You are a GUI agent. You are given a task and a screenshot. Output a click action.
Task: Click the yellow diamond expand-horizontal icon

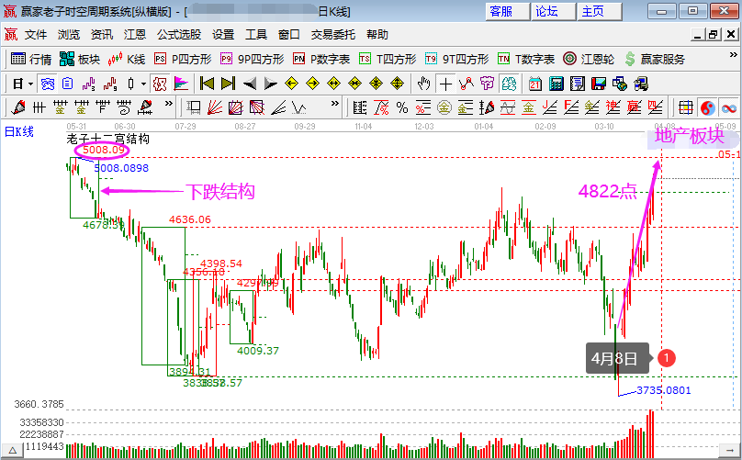333,84
